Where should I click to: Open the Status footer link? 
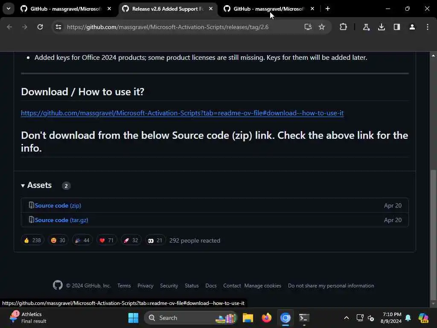[192, 286]
